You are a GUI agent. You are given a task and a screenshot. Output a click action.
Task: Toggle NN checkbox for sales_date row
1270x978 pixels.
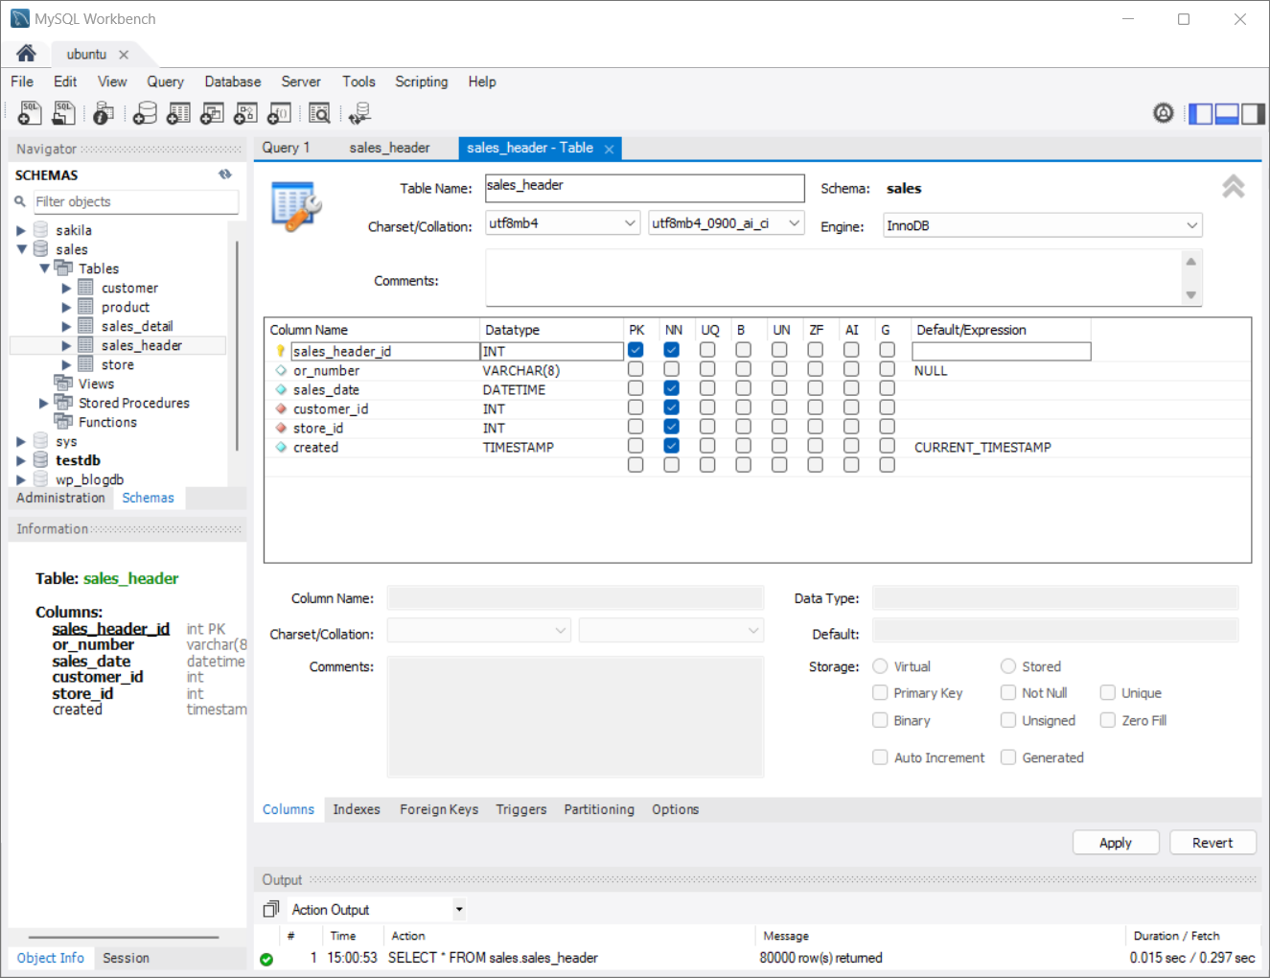click(671, 388)
